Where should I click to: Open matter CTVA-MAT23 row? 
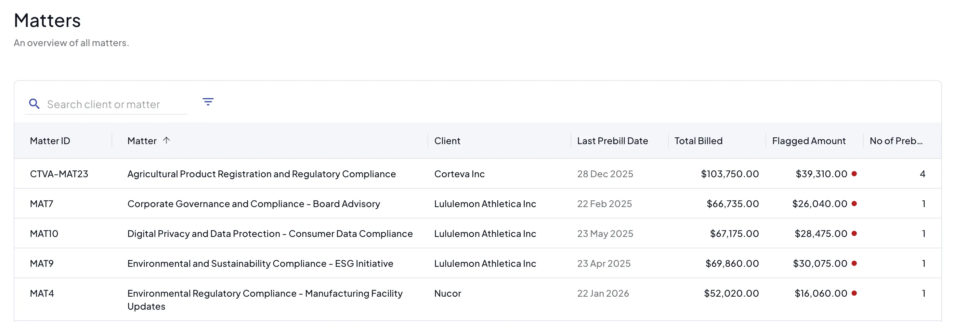(x=477, y=174)
